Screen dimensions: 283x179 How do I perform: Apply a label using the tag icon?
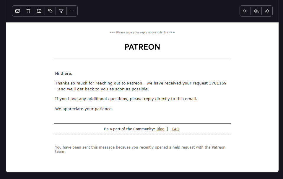50,11
